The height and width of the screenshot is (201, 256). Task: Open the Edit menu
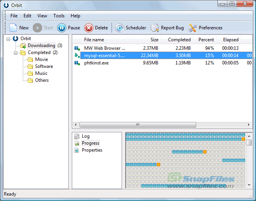(x=27, y=16)
